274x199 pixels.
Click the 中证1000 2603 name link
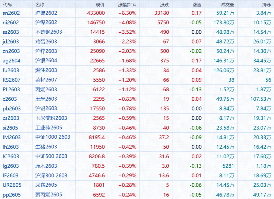tap(53, 137)
